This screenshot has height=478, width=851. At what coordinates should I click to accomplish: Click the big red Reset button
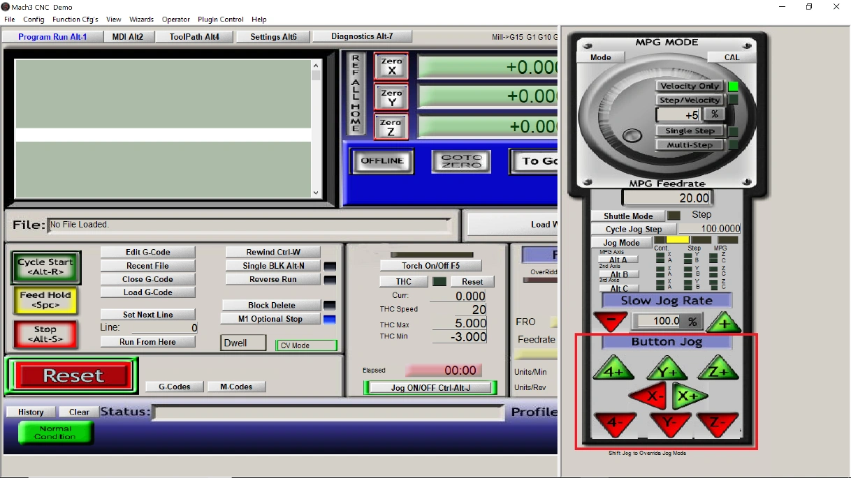click(x=73, y=376)
